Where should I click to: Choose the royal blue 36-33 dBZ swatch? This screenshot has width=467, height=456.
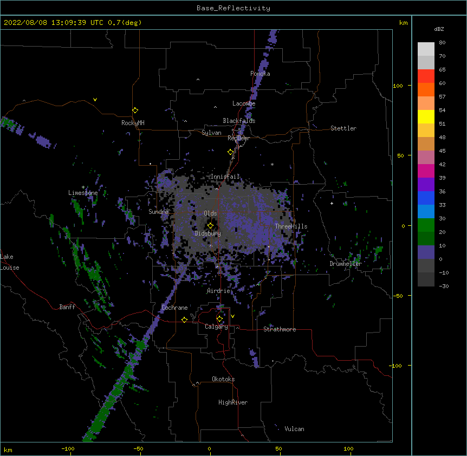click(x=426, y=198)
